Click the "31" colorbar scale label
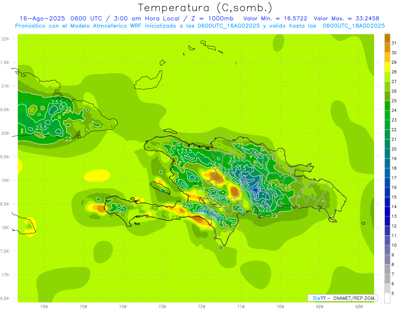Screen dimensions: 403x311 click(x=394, y=43)
